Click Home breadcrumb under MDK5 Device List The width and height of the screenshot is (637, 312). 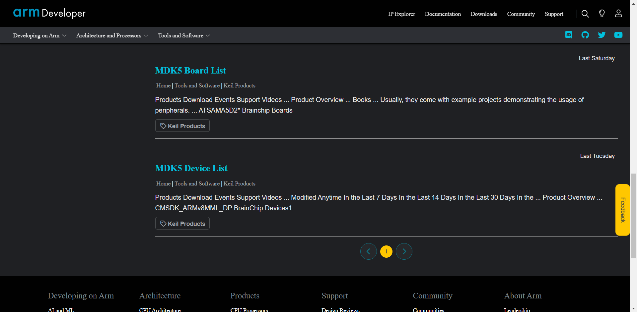(163, 183)
